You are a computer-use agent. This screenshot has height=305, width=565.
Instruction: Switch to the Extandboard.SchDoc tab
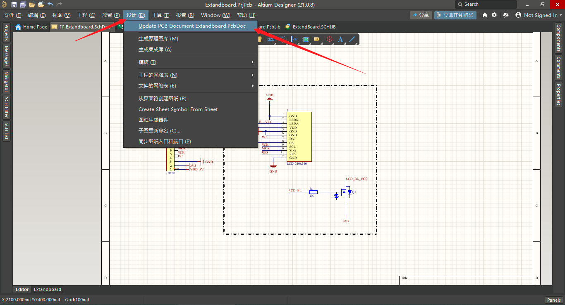(x=81, y=27)
